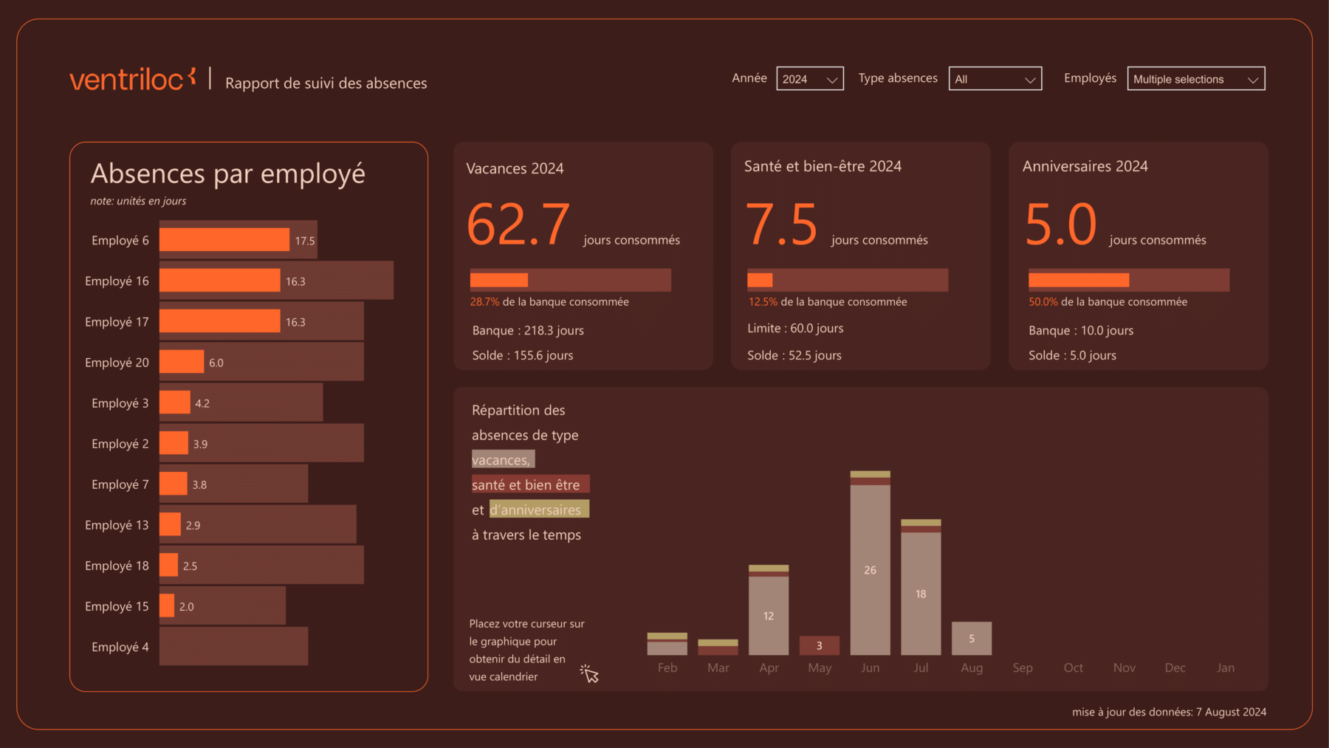Click Employé 6 bar showing 17.5 days
This screenshot has width=1329, height=748.
[x=222, y=240]
